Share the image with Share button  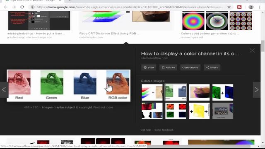pos(212,67)
